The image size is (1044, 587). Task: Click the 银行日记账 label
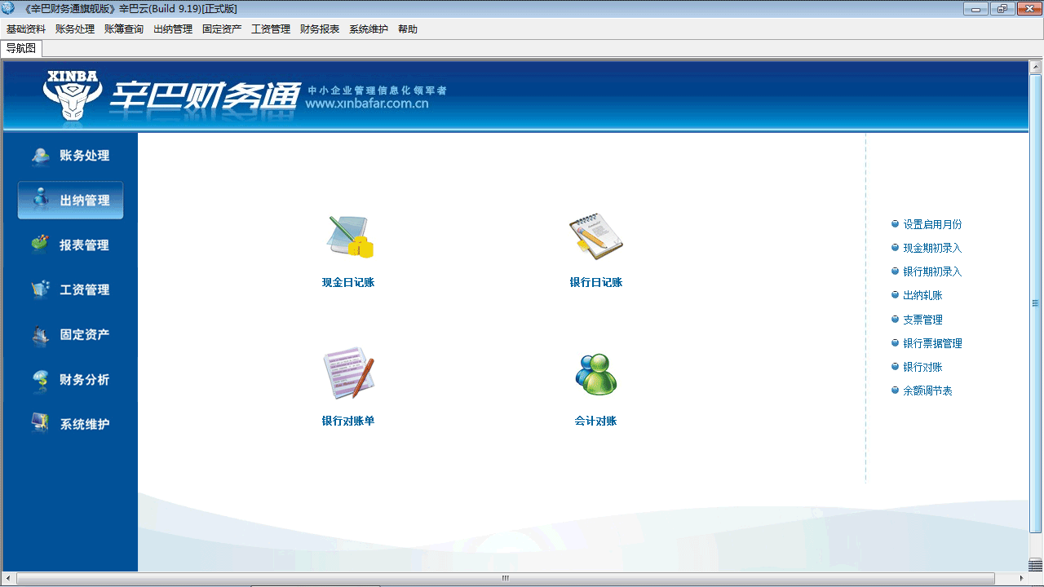(x=595, y=283)
